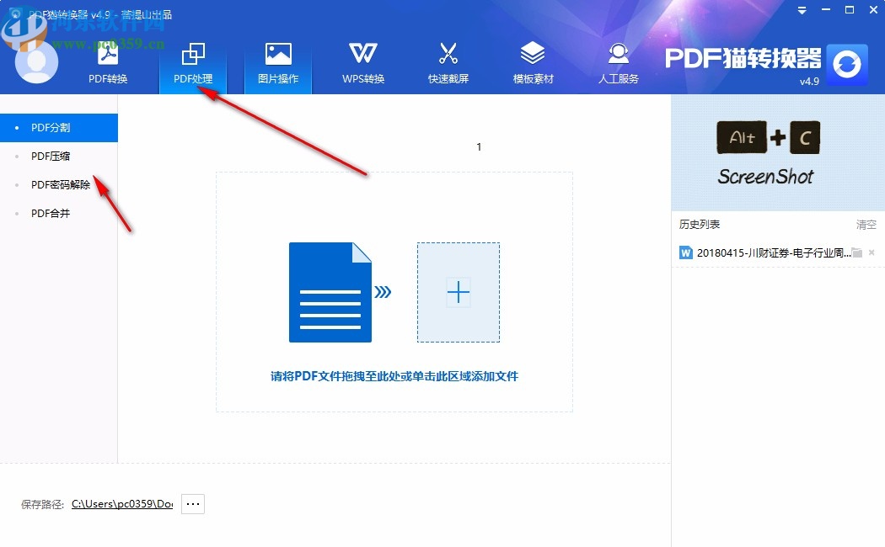The image size is (885, 547).
Task: Open folder location for the 20180415 history file
Action: (855, 252)
